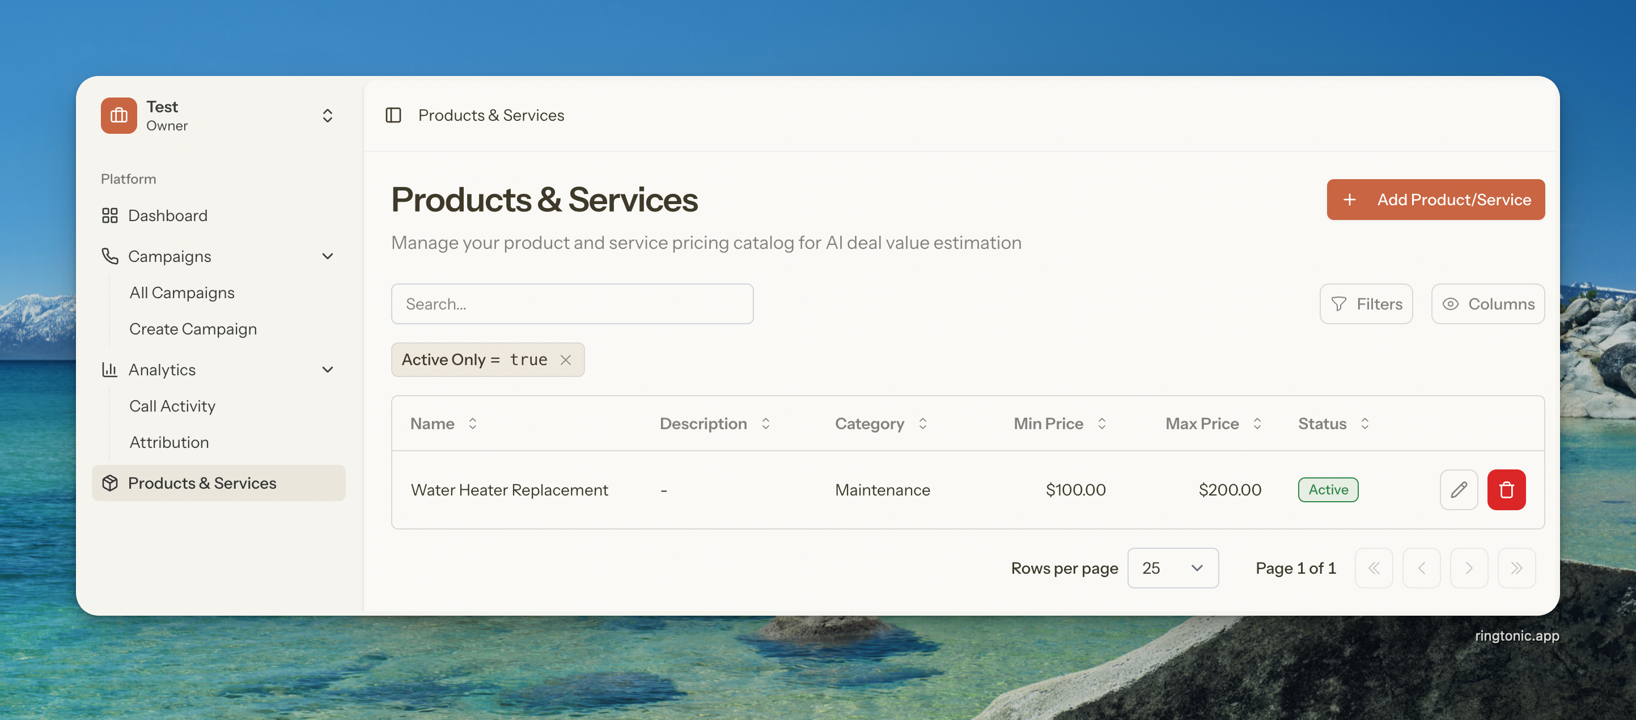Click the pencil edit icon for Water Heater Replacement
Image resolution: width=1636 pixels, height=720 pixels.
[x=1458, y=489]
